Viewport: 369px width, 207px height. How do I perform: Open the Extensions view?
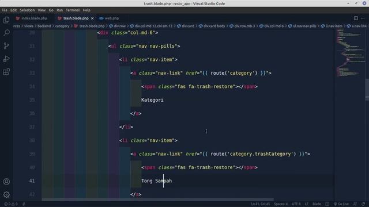(x=6, y=72)
